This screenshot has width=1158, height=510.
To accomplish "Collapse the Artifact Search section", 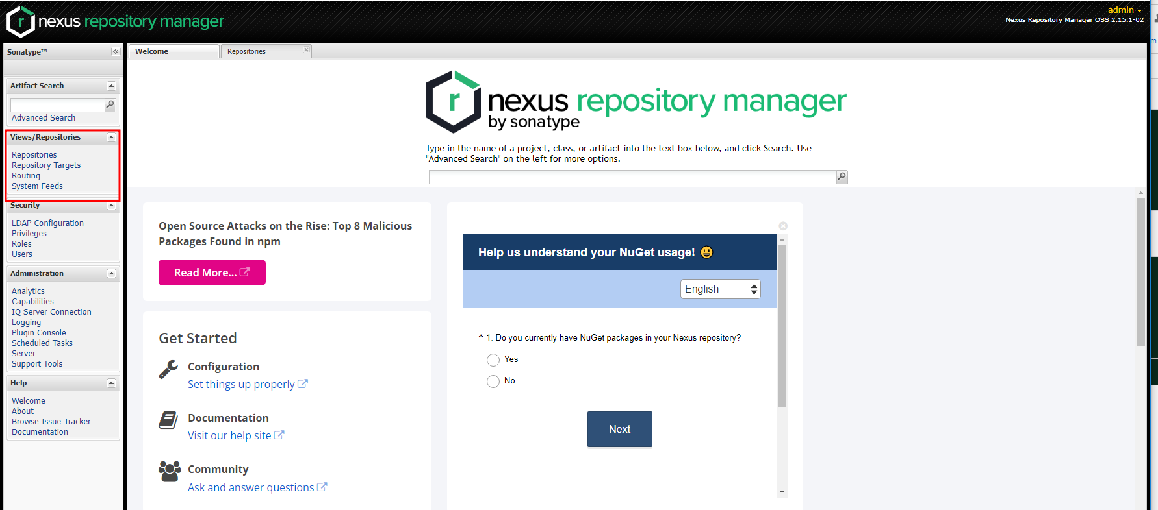I will coord(111,86).
